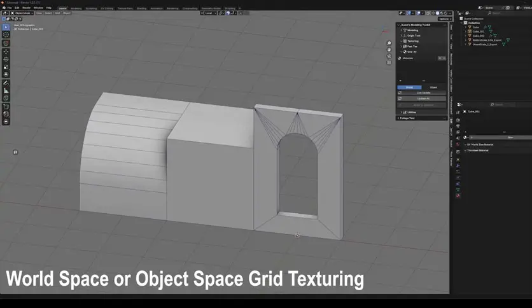This screenshot has height=308, width=532.
Task: Open the Edit menu
Action: pyautogui.click(x=17, y=8)
